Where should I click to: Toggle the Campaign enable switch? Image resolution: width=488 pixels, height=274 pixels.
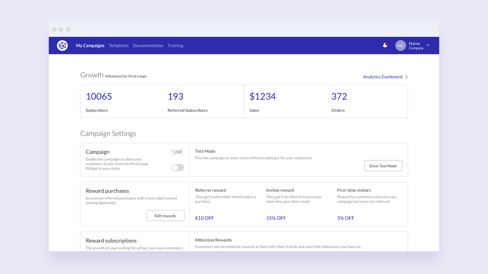point(177,167)
